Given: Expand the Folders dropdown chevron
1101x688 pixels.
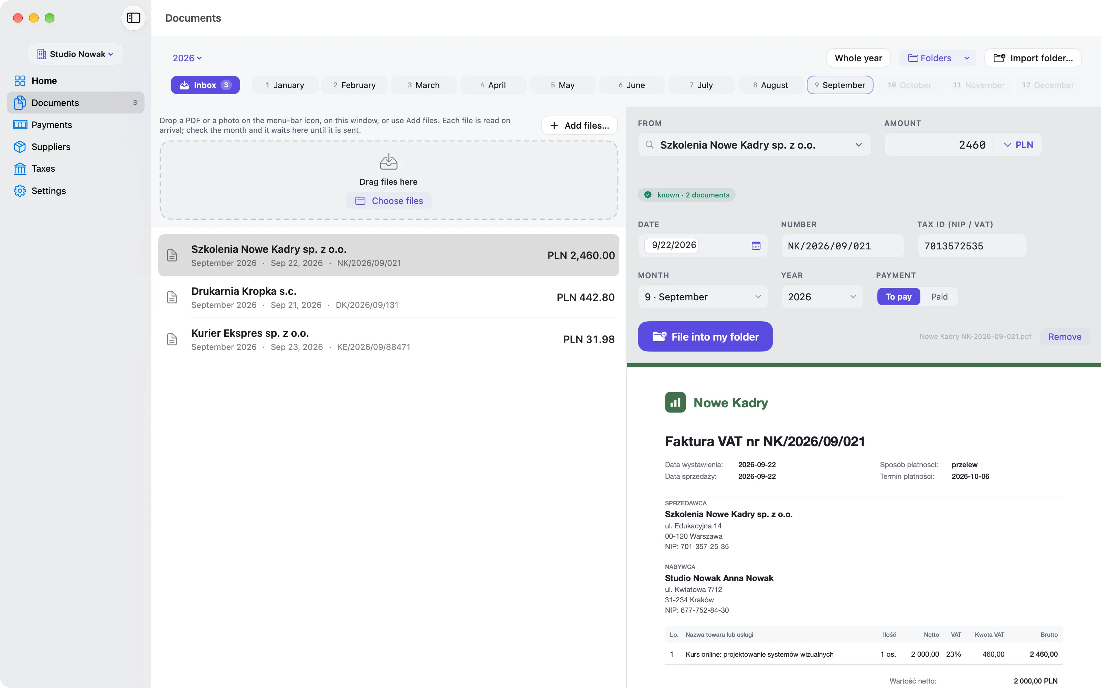Looking at the screenshot, I should 967,58.
